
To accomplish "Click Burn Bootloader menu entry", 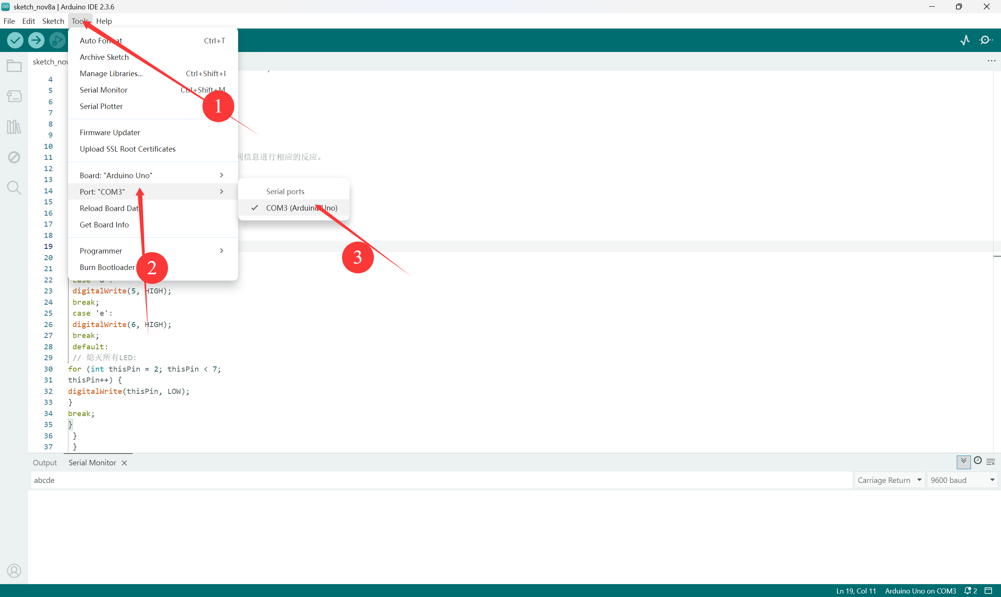I will pos(107,268).
